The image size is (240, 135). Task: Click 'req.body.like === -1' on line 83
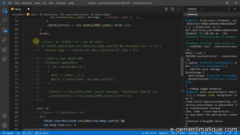(x=60, y=125)
